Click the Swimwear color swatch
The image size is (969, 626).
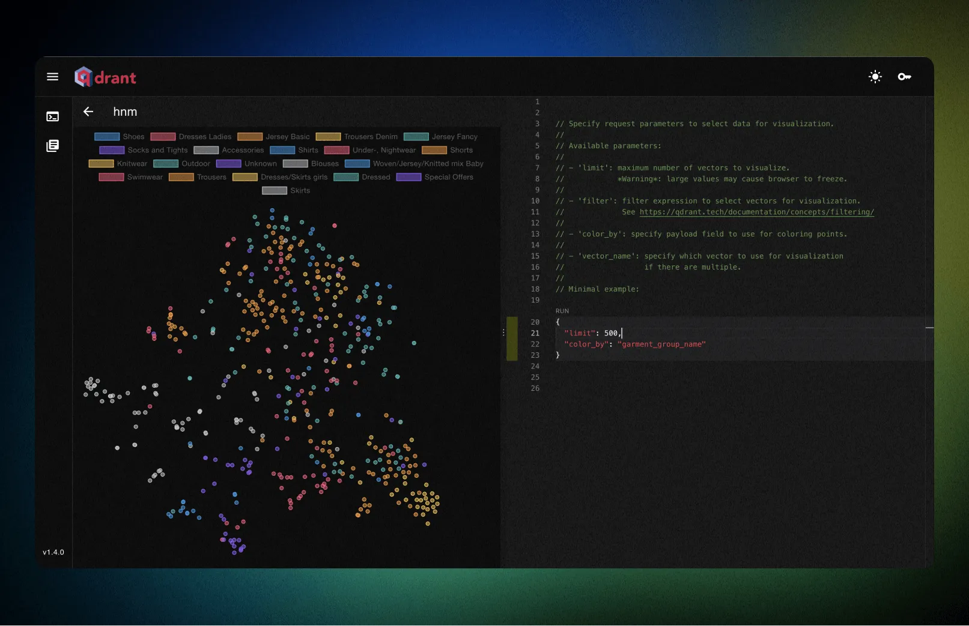[x=111, y=177]
